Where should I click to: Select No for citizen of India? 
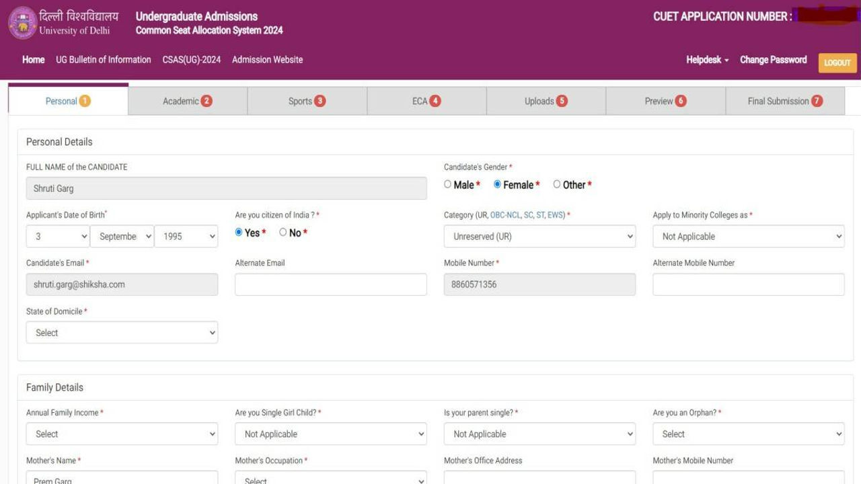click(283, 231)
